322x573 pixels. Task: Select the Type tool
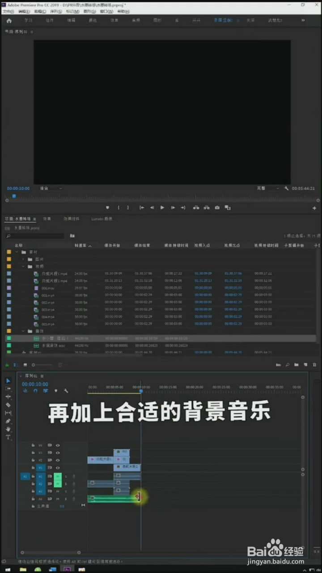coord(8,437)
